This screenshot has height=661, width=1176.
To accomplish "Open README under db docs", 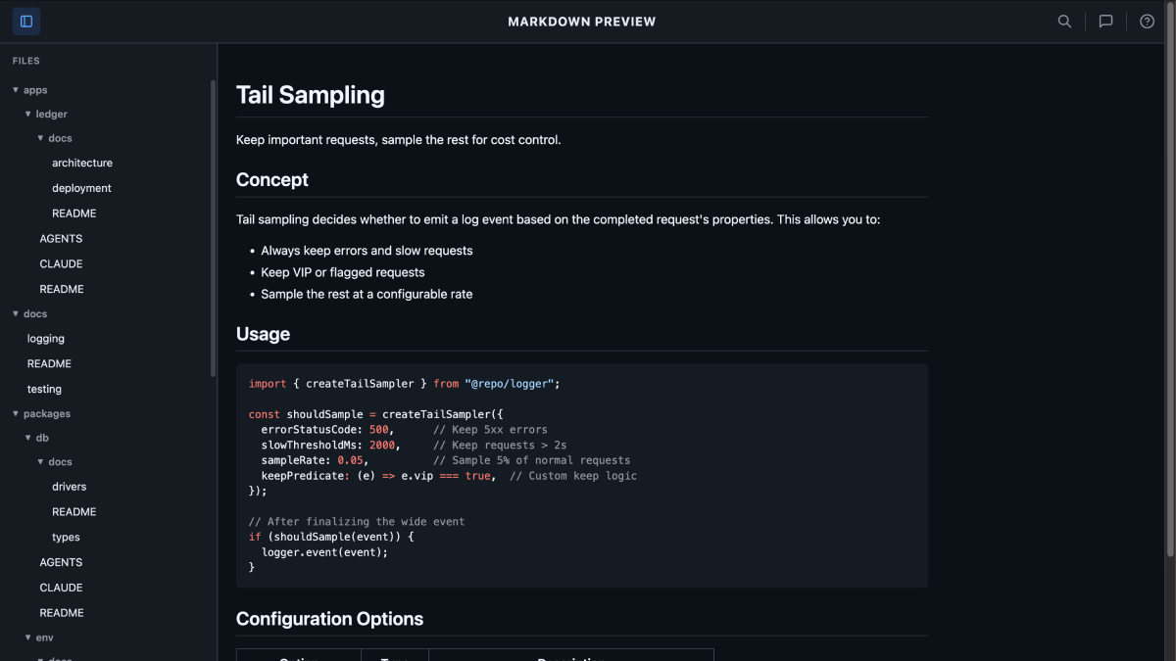I will 74,512.
